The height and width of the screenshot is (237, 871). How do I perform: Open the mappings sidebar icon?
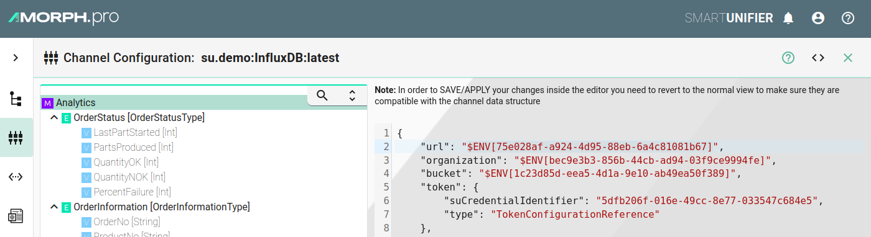(x=16, y=177)
